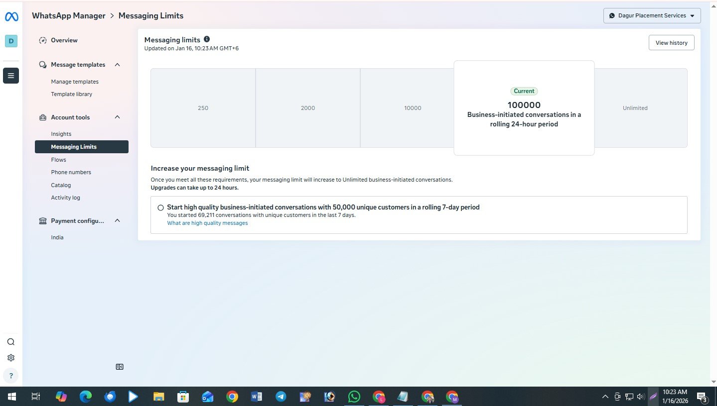
Task: Click the right-side vertical scrollbar
Action: (x=714, y=199)
